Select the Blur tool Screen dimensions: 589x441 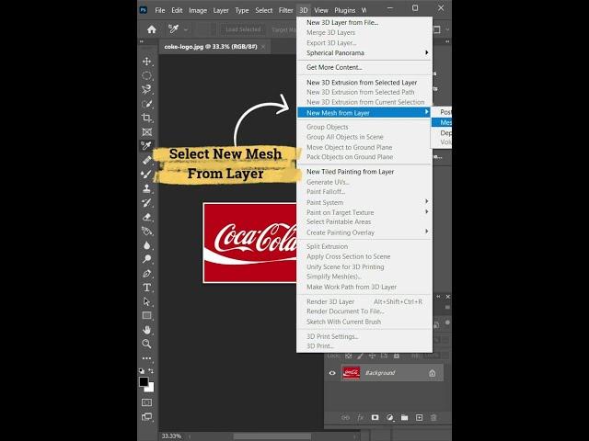(146, 245)
